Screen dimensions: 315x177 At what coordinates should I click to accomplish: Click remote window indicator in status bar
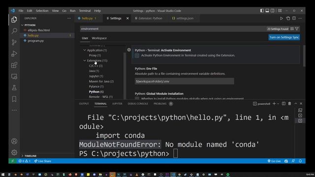pyautogui.click(x=12, y=161)
